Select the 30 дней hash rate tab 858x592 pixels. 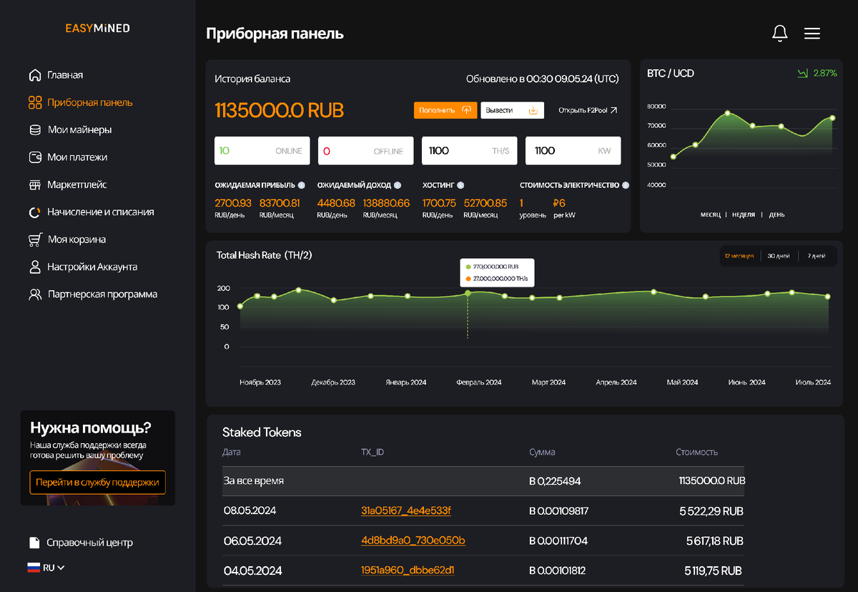point(779,256)
